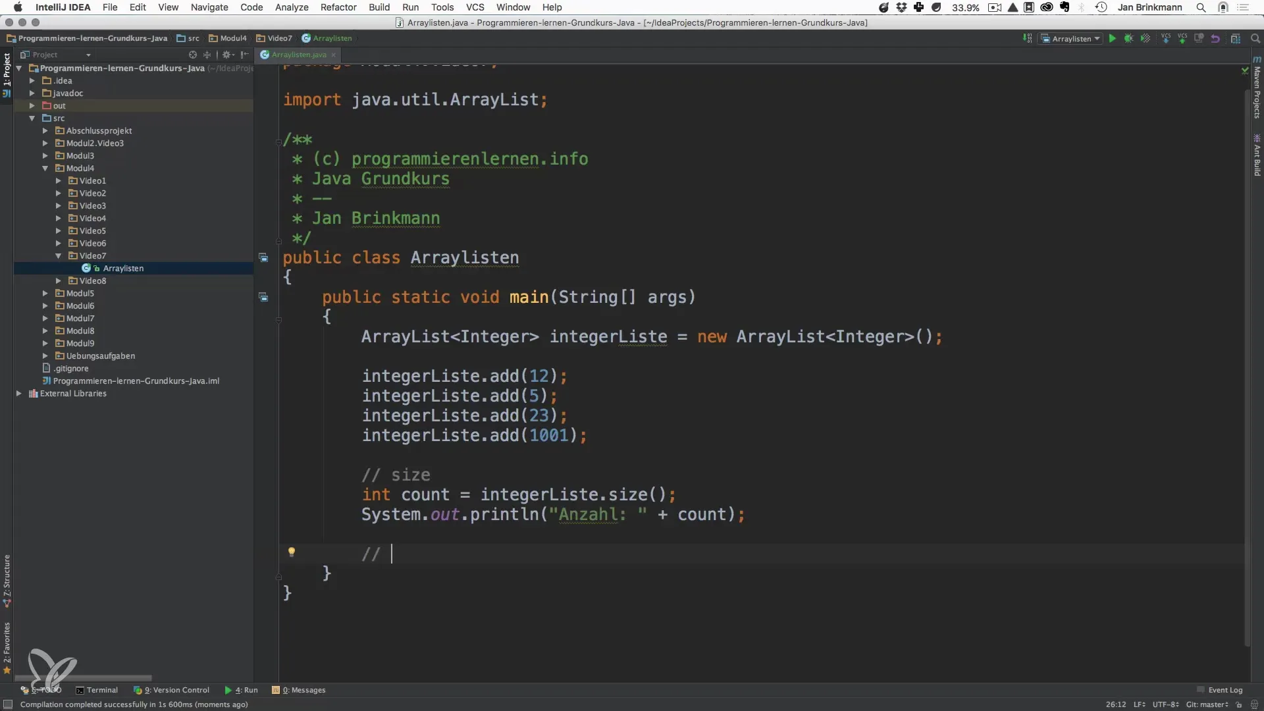Revert changes with purple undo arrow
This screenshot has width=1264, height=711.
[x=1215, y=39]
